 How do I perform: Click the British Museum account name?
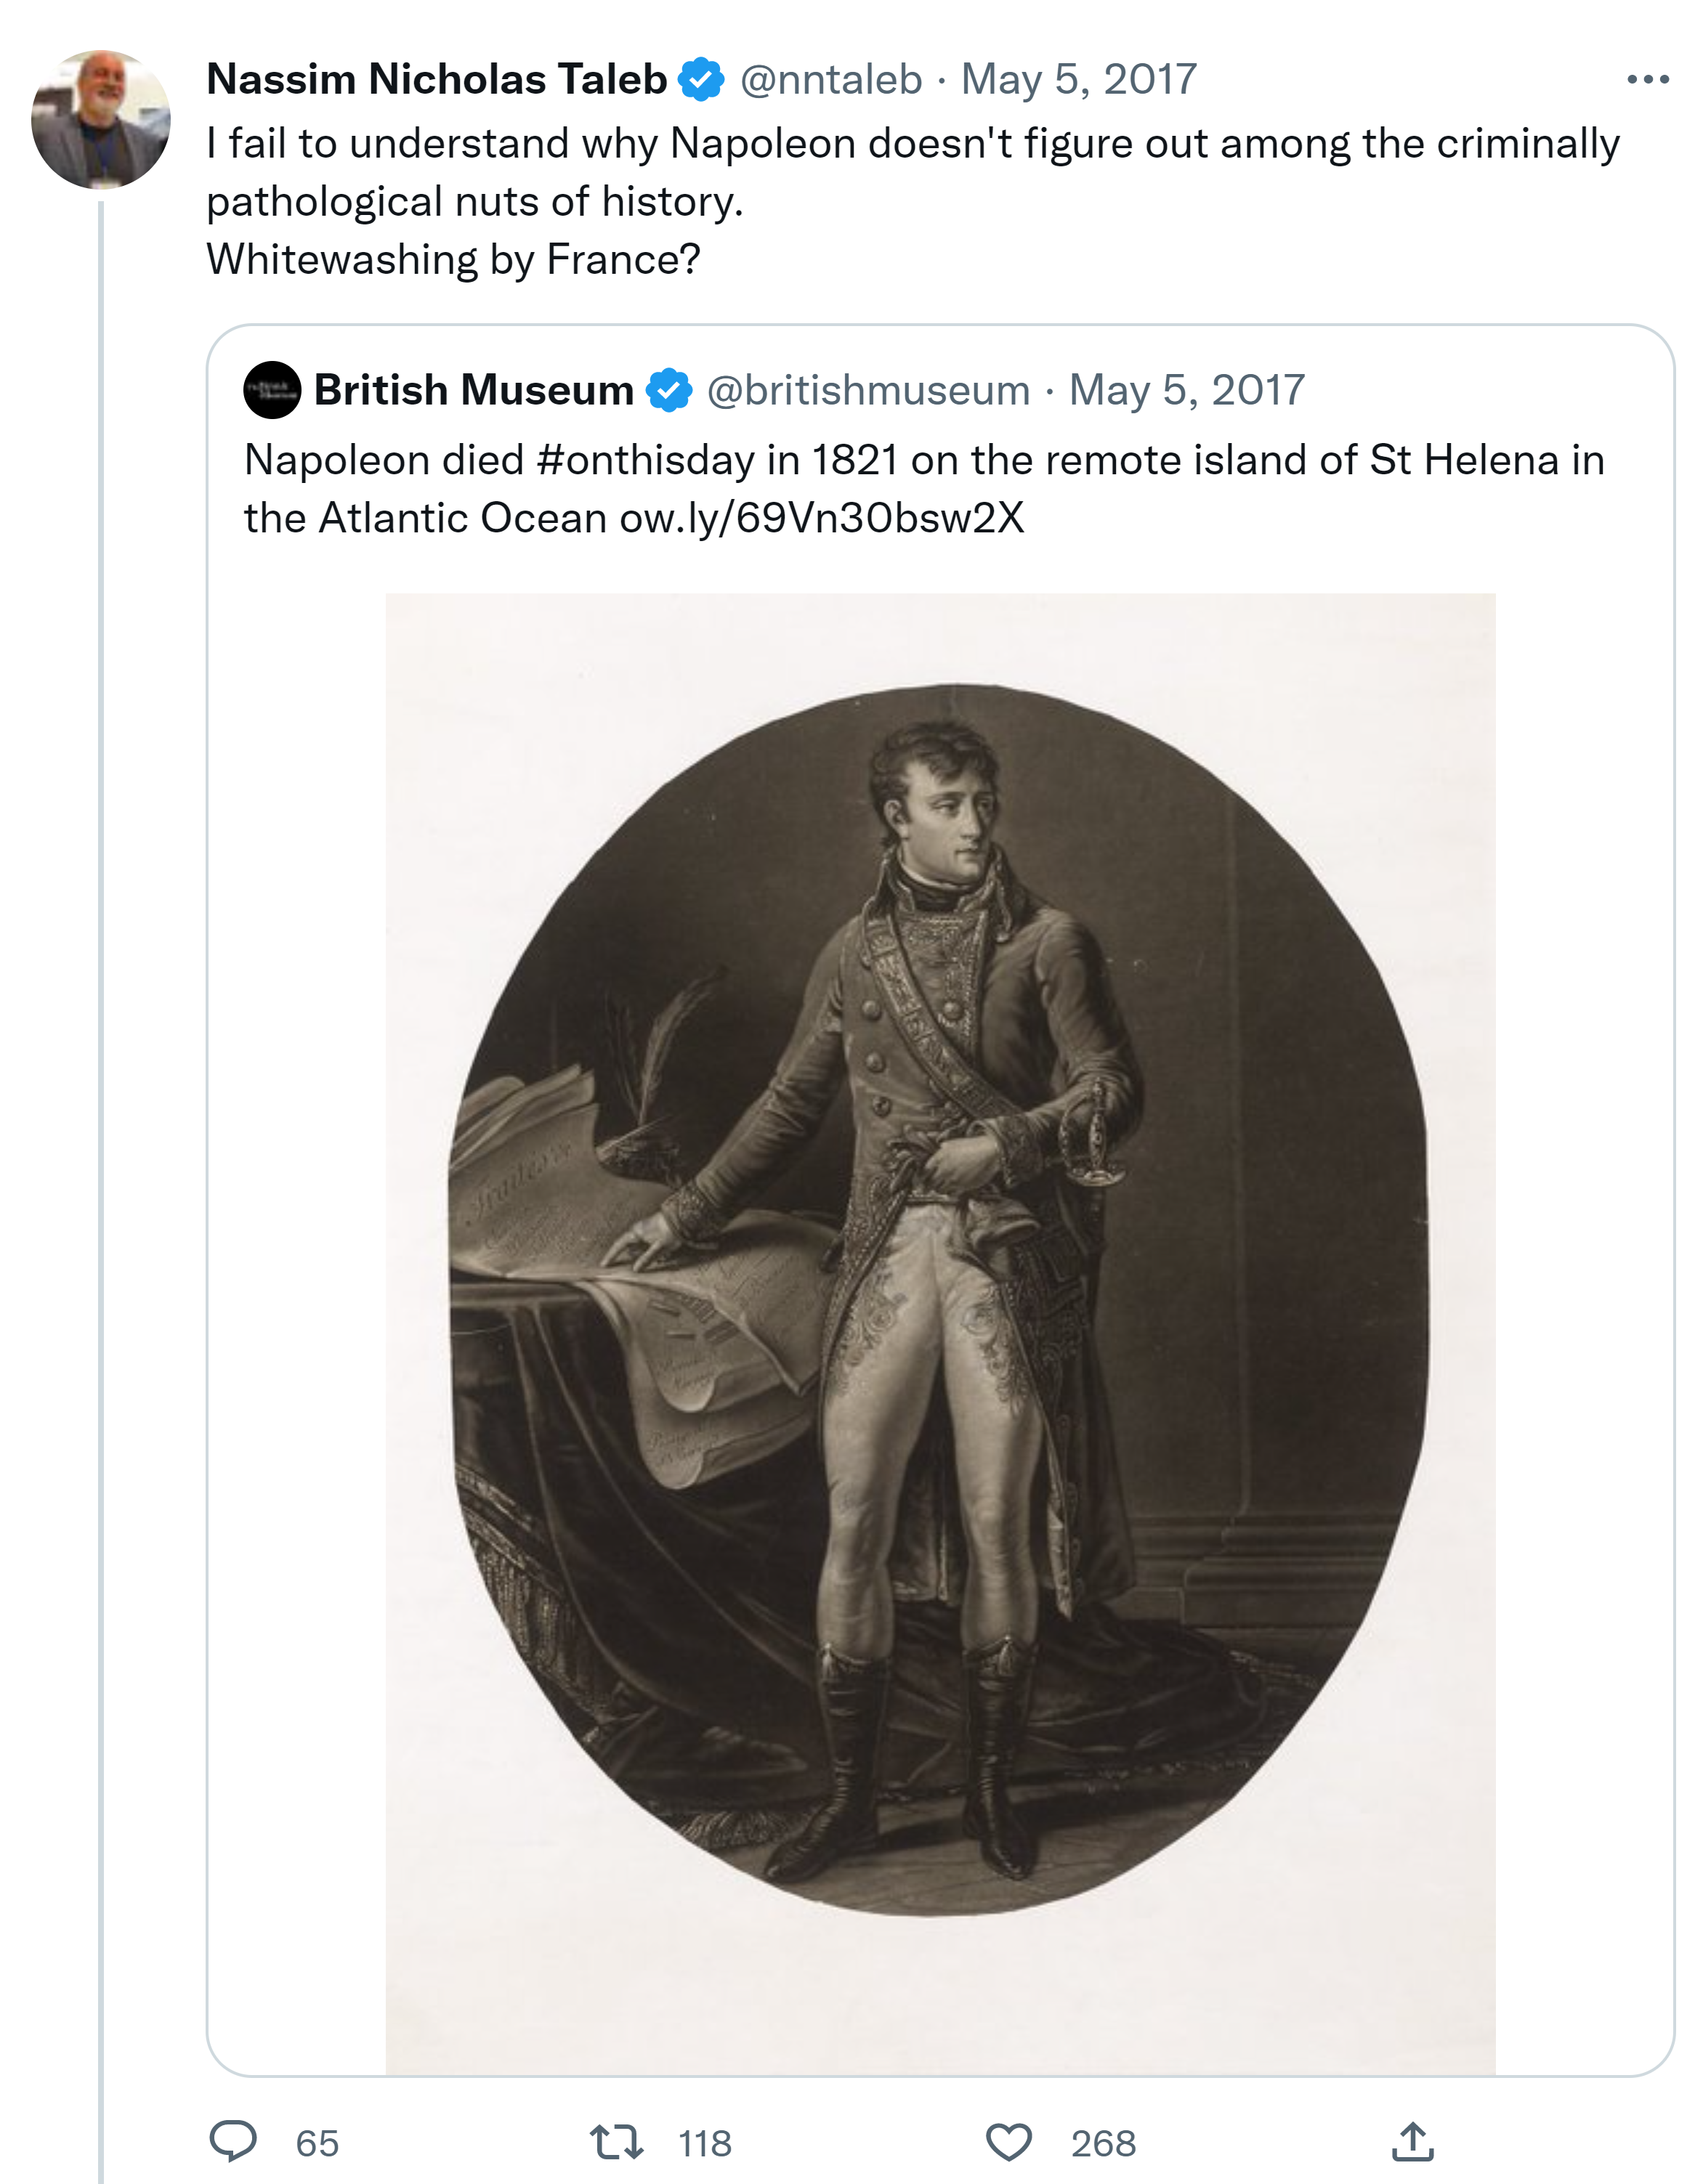[473, 390]
